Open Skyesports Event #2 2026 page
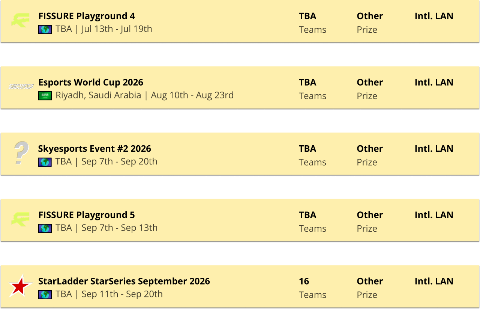The width and height of the screenshot is (480, 309). [x=94, y=149]
